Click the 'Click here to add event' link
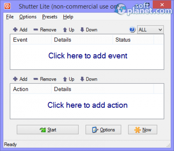Screen dimensions: 174x151 (x=88, y=56)
